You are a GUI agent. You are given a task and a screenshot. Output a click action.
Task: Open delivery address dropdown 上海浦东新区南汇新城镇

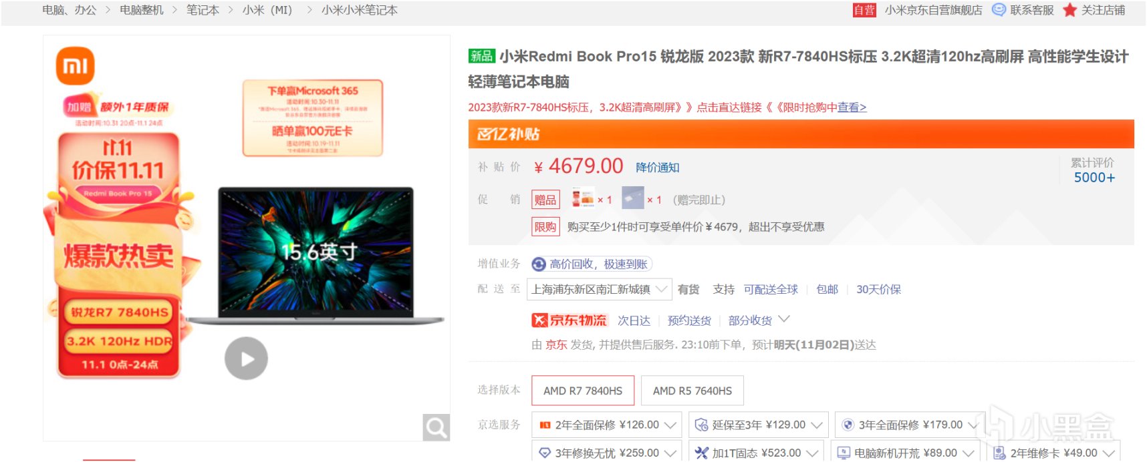coord(600,289)
